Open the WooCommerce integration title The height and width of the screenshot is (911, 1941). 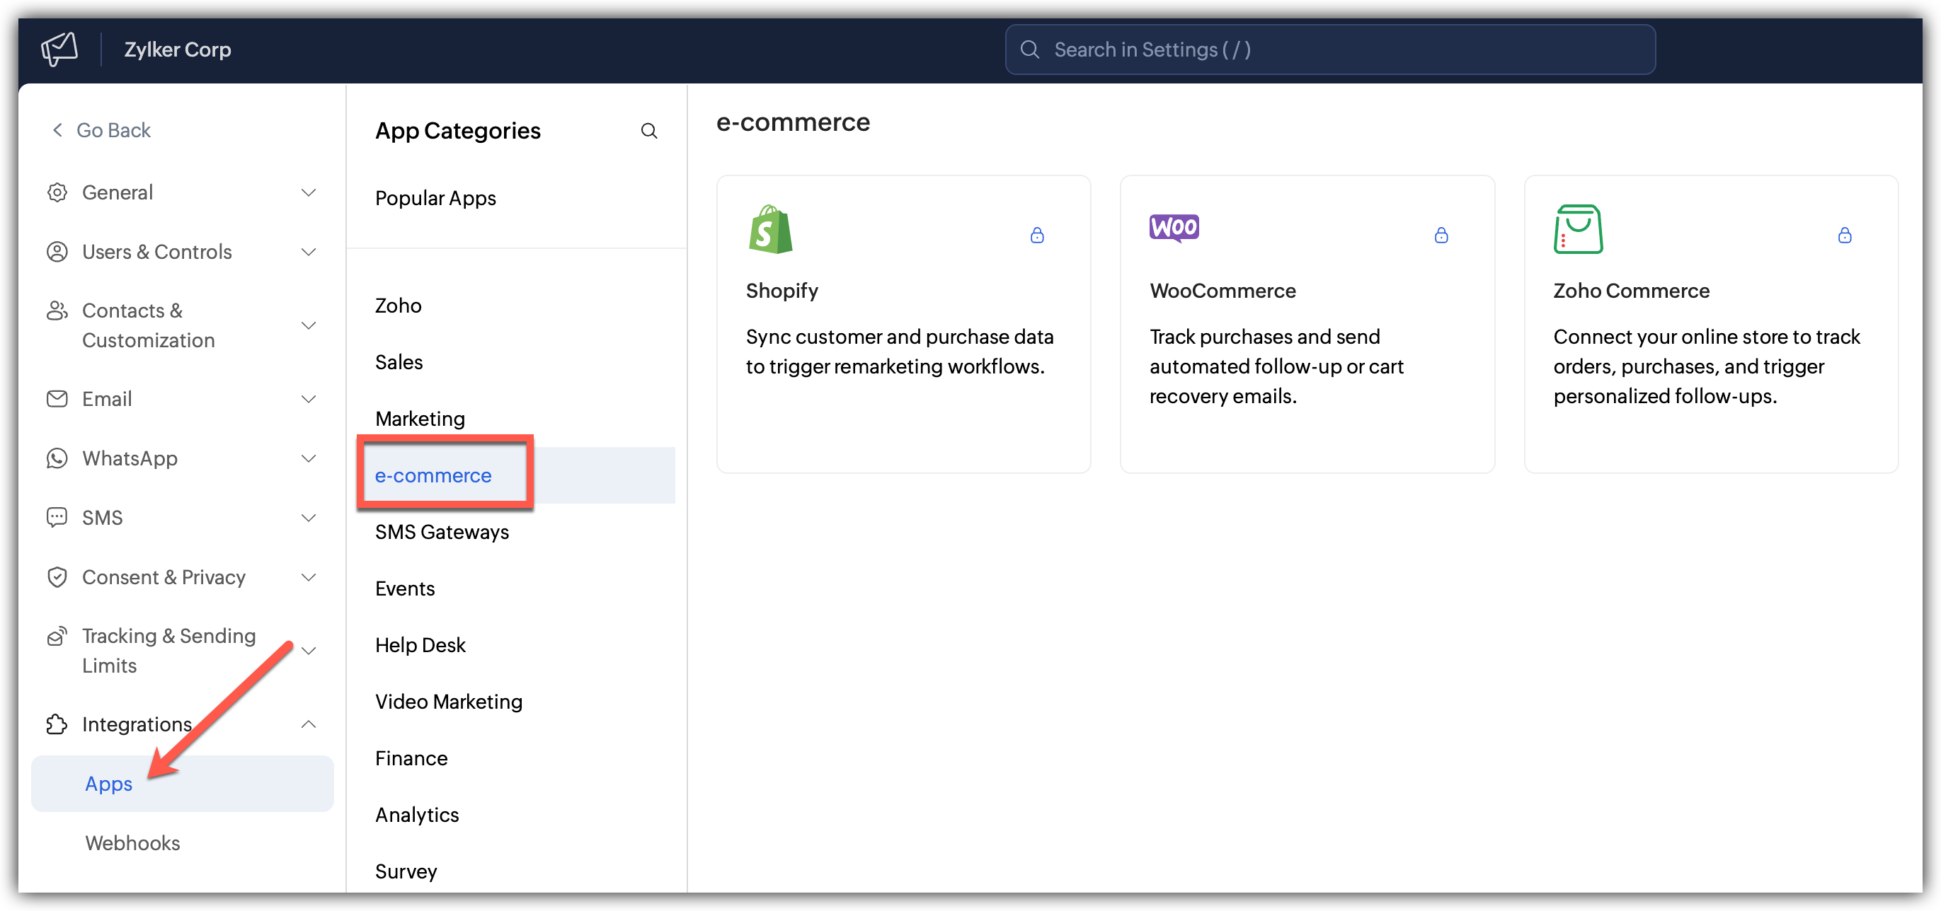1223,291
